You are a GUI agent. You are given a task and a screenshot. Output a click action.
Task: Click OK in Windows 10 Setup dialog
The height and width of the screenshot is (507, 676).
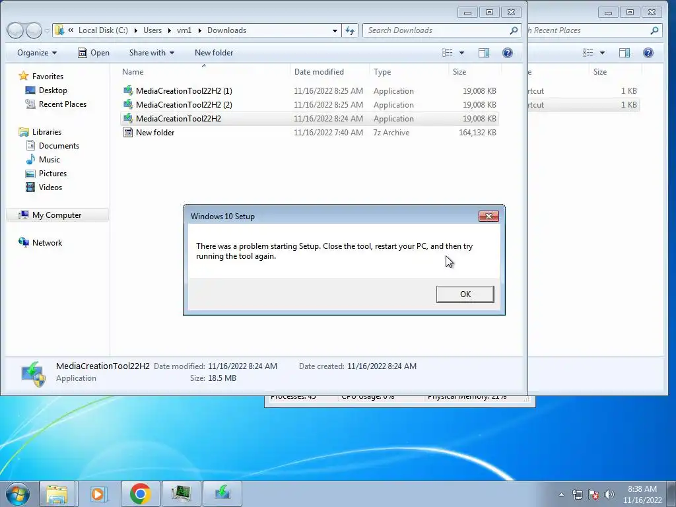[465, 294]
